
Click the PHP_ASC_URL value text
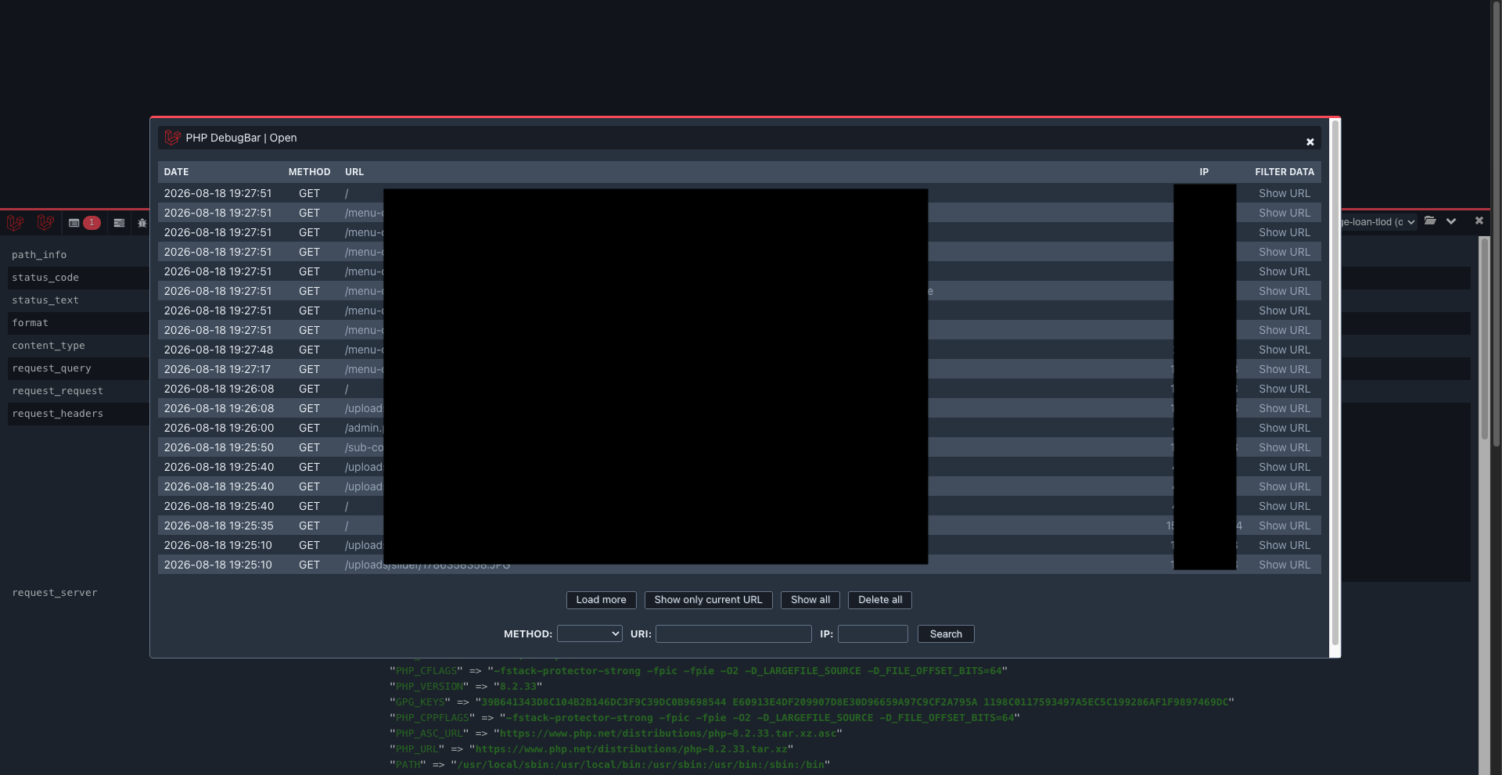pyautogui.click(x=668, y=734)
